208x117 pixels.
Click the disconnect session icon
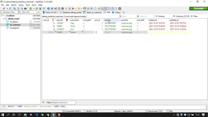(x=10, y=8)
